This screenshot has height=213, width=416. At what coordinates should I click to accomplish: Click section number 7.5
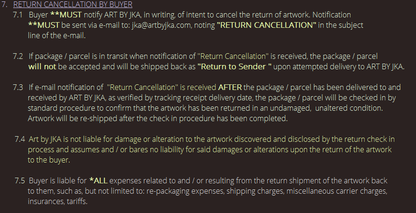tap(20, 180)
